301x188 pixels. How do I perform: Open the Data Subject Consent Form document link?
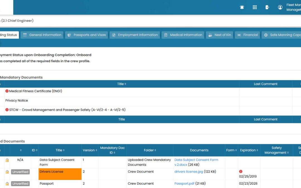point(196,162)
